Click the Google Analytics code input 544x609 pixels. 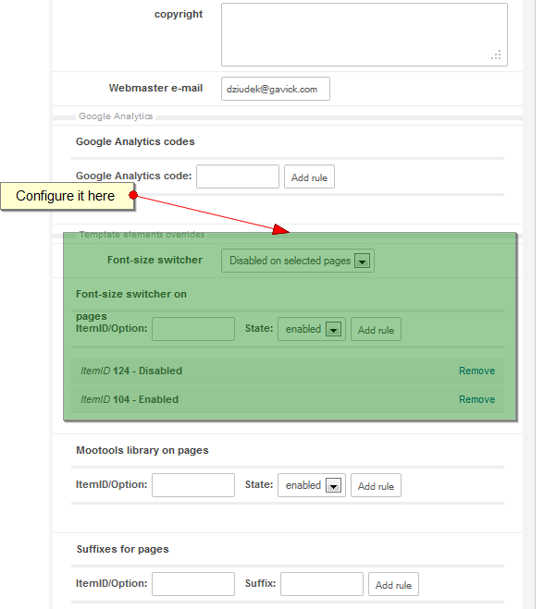pos(237,177)
